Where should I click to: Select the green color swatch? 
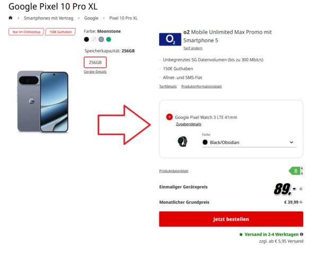pyautogui.click(x=109, y=40)
